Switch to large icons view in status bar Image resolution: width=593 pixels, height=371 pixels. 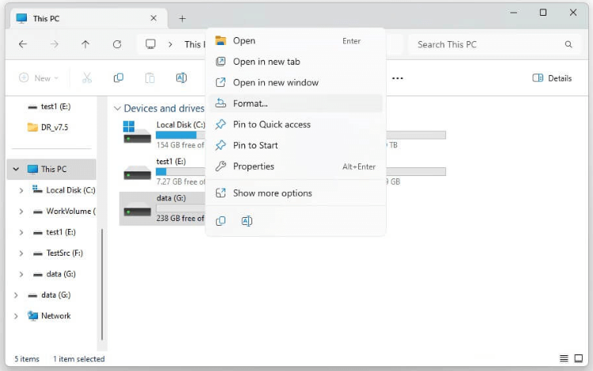coord(579,358)
